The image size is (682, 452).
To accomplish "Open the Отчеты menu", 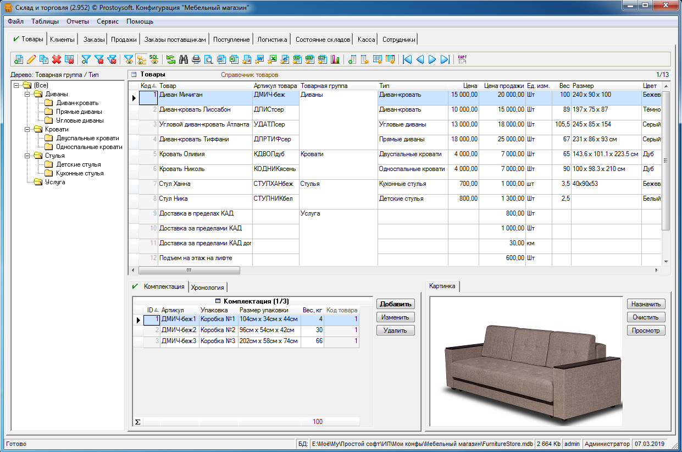I will pos(77,21).
